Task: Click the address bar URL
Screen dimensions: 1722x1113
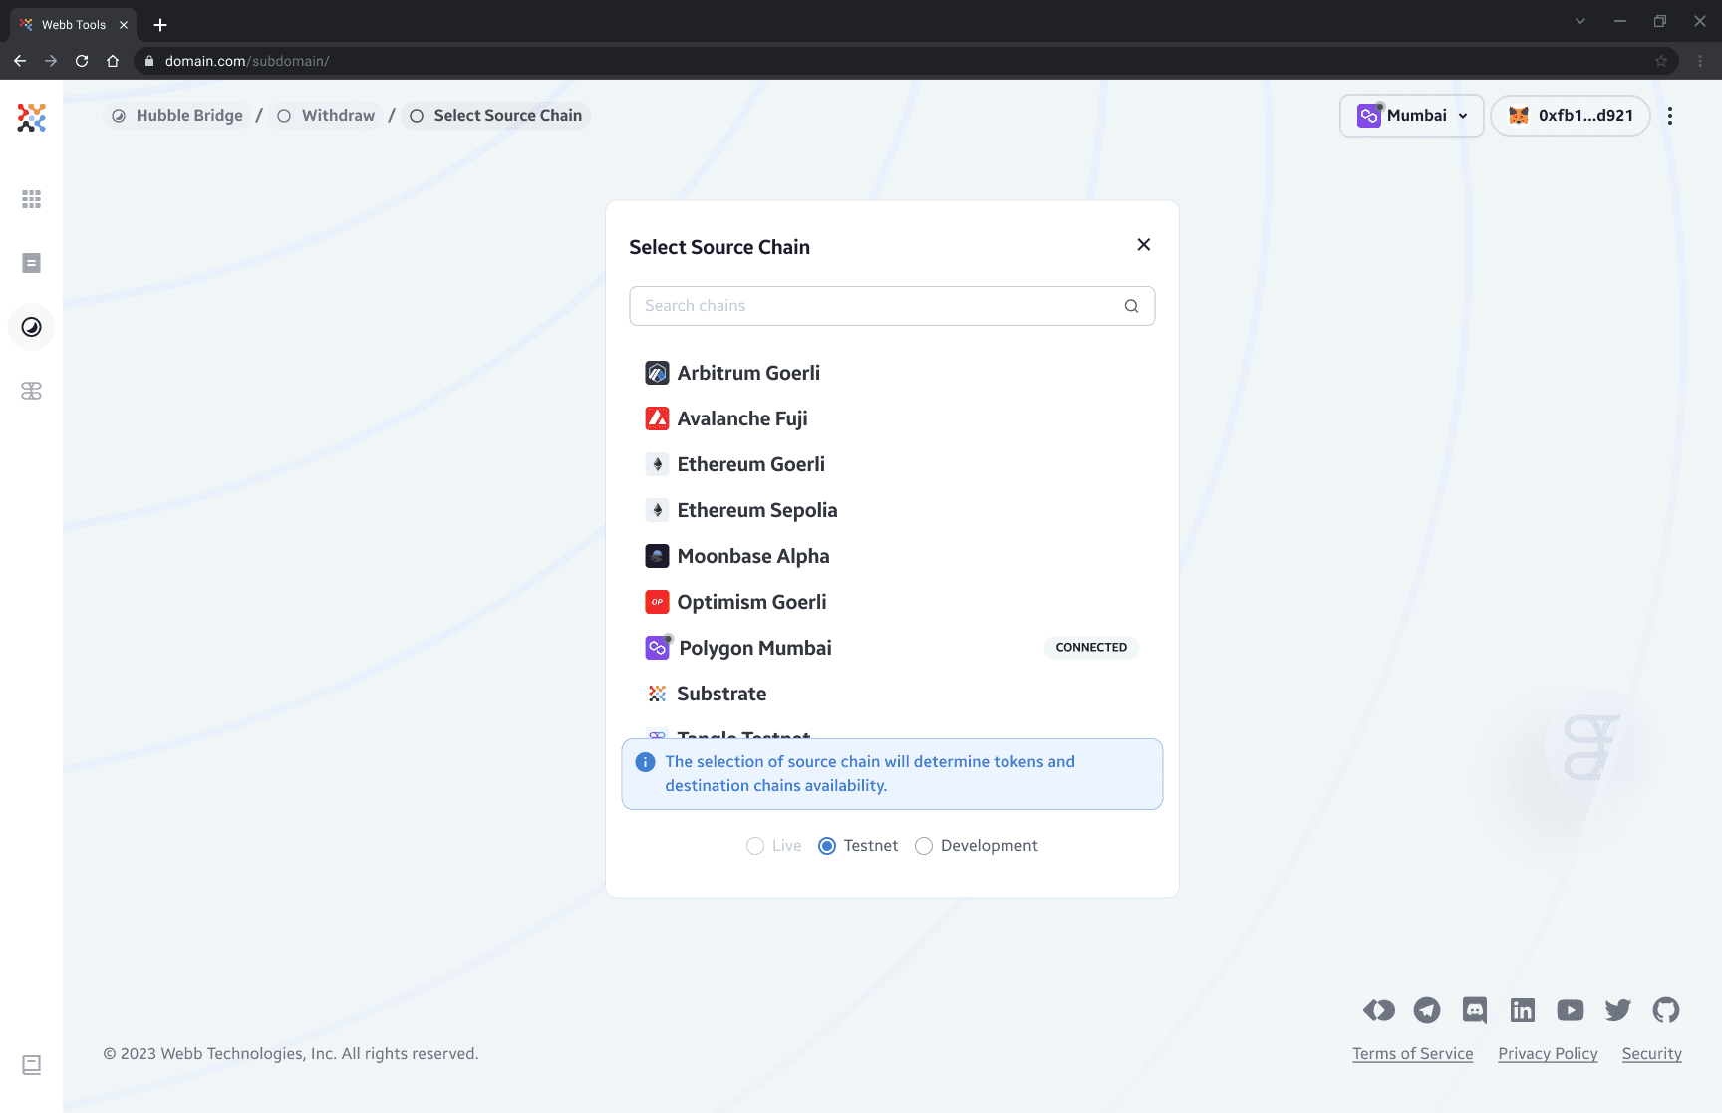Action: 246,61
